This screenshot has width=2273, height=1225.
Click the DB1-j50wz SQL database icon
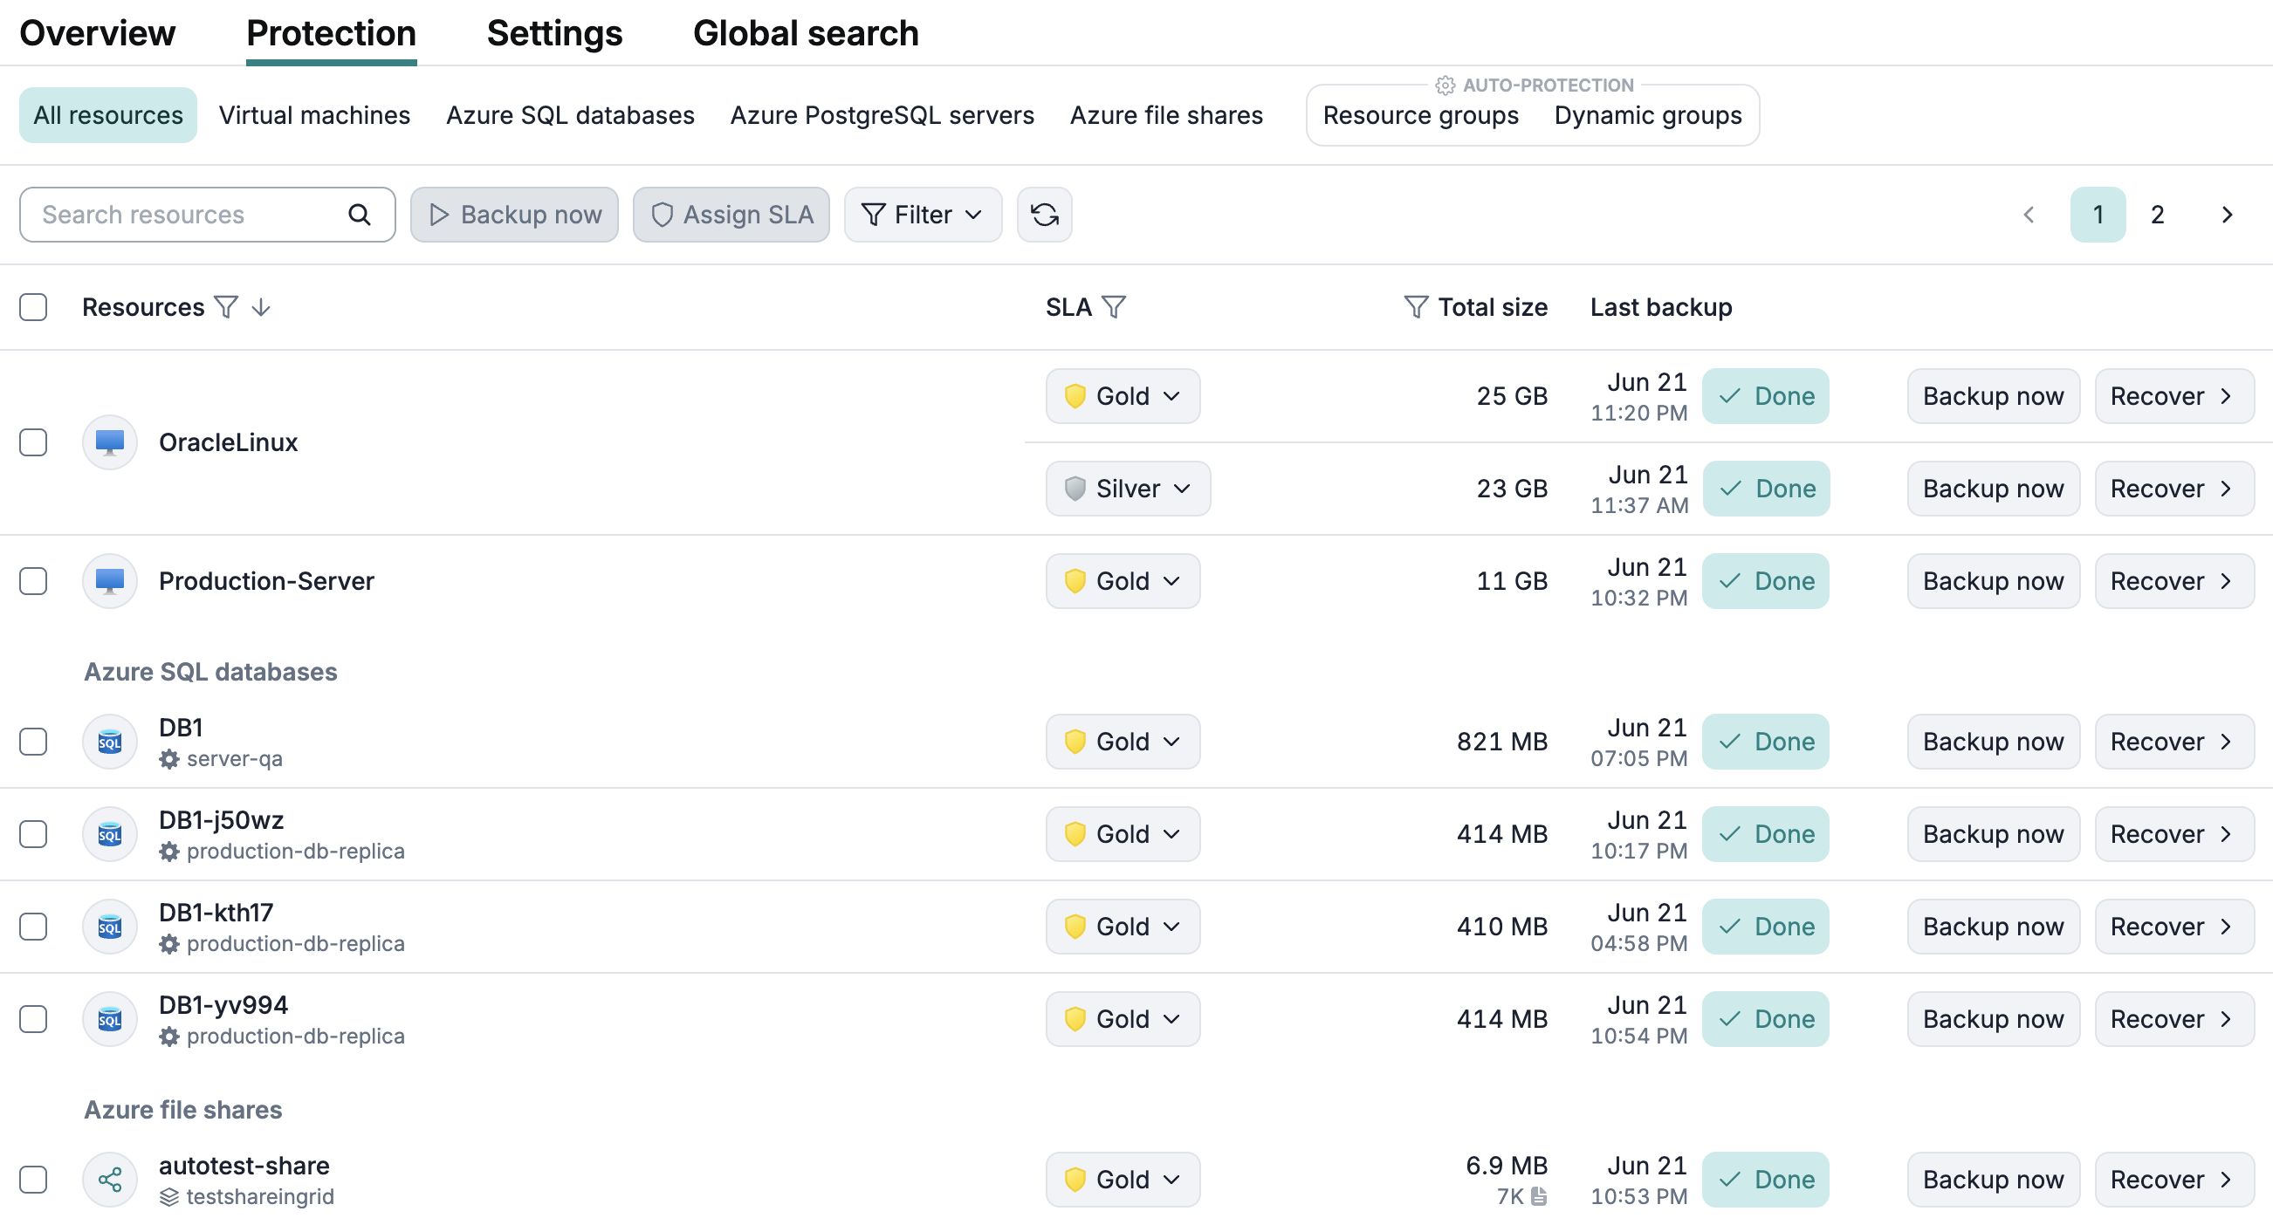point(109,834)
